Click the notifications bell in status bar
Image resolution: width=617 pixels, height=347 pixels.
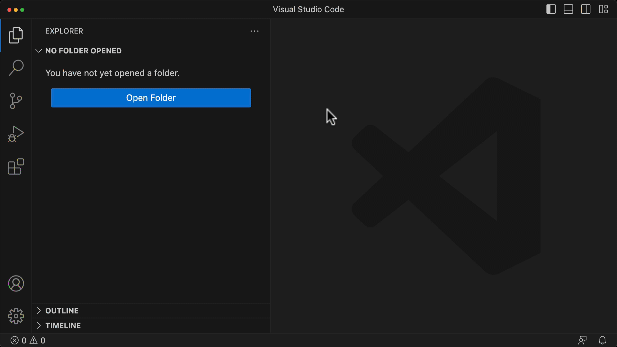click(602, 340)
